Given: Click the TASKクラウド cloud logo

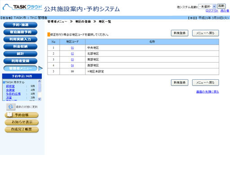Looking at the screenshot, I should [x=22, y=7].
